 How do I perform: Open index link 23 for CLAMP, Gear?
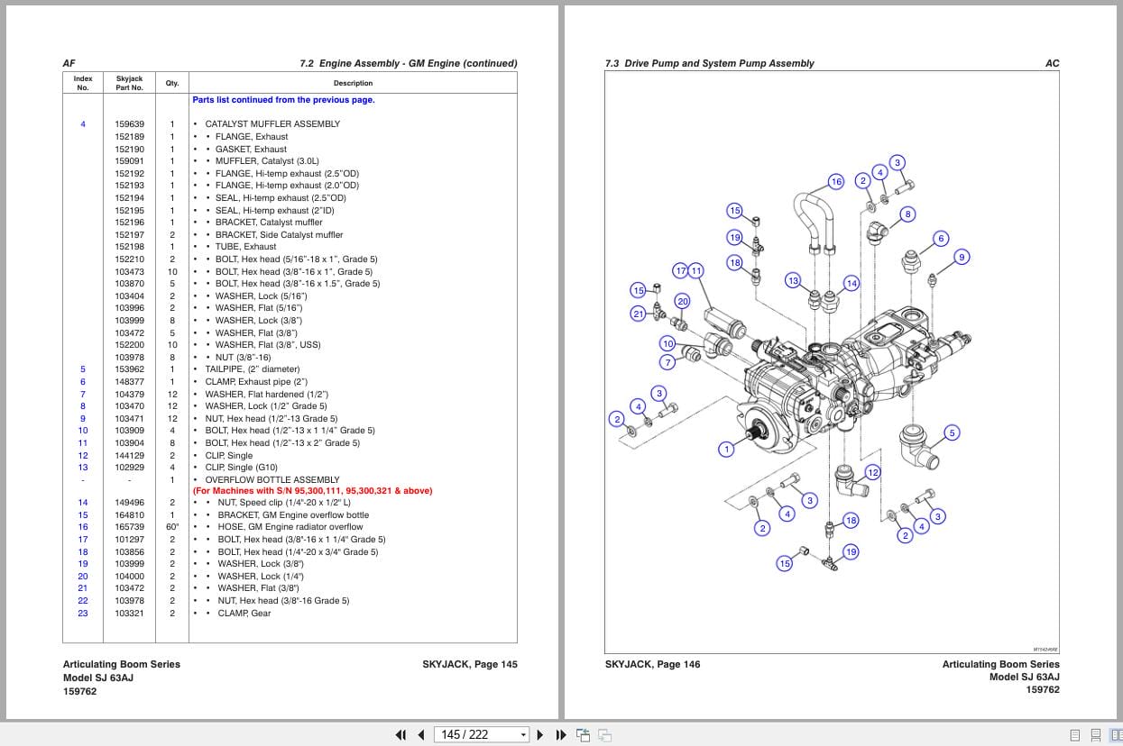[x=82, y=613]
